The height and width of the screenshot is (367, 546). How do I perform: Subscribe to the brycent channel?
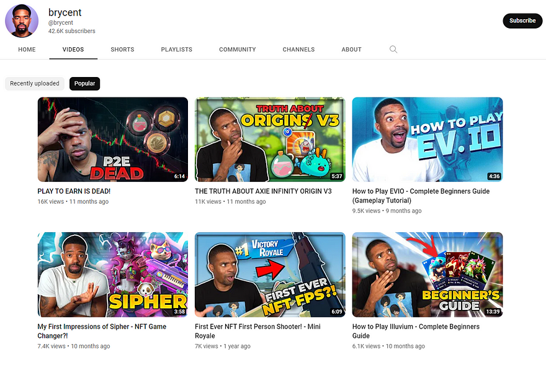(522, 20)
